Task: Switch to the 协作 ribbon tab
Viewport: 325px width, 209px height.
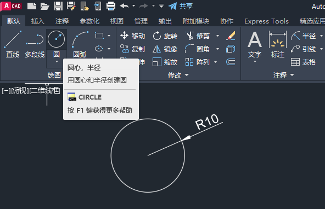Action: (227, 21)
